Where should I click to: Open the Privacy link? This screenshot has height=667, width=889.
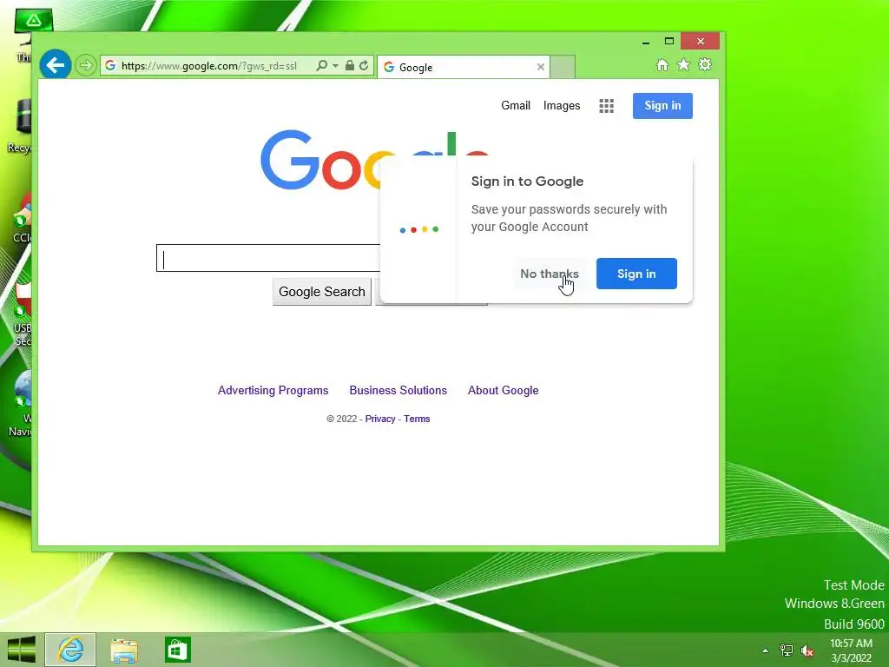[380, 419]
